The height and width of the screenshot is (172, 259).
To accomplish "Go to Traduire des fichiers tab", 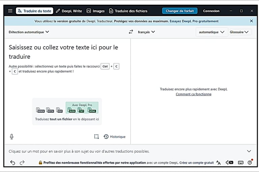I will pyautogui.click(x=128, y=11).
